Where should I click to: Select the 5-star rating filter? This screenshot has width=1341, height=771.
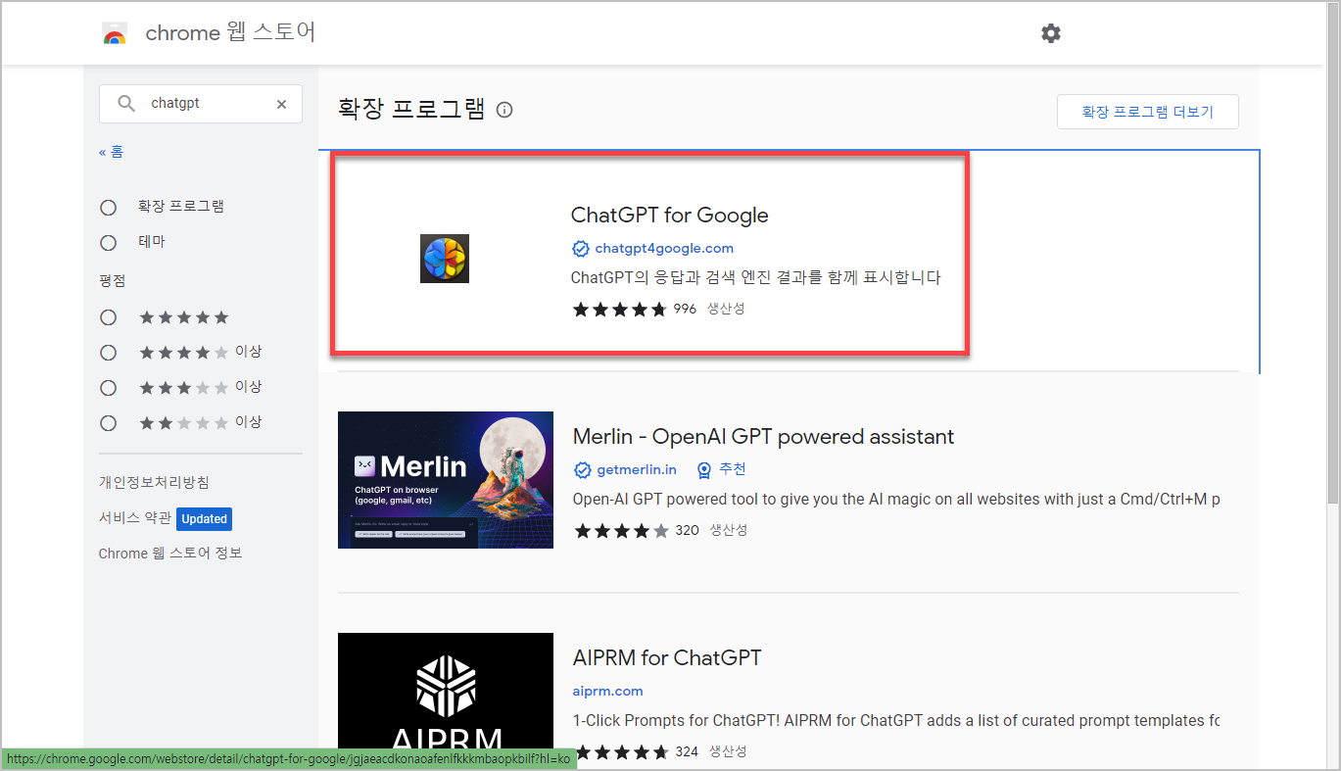tap(108, 316)
